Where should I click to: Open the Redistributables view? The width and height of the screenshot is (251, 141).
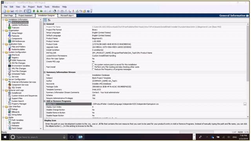[18, 49]
